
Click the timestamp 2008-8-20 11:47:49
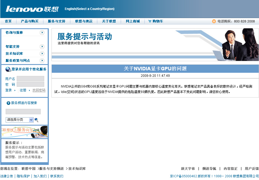coord(155,76)
